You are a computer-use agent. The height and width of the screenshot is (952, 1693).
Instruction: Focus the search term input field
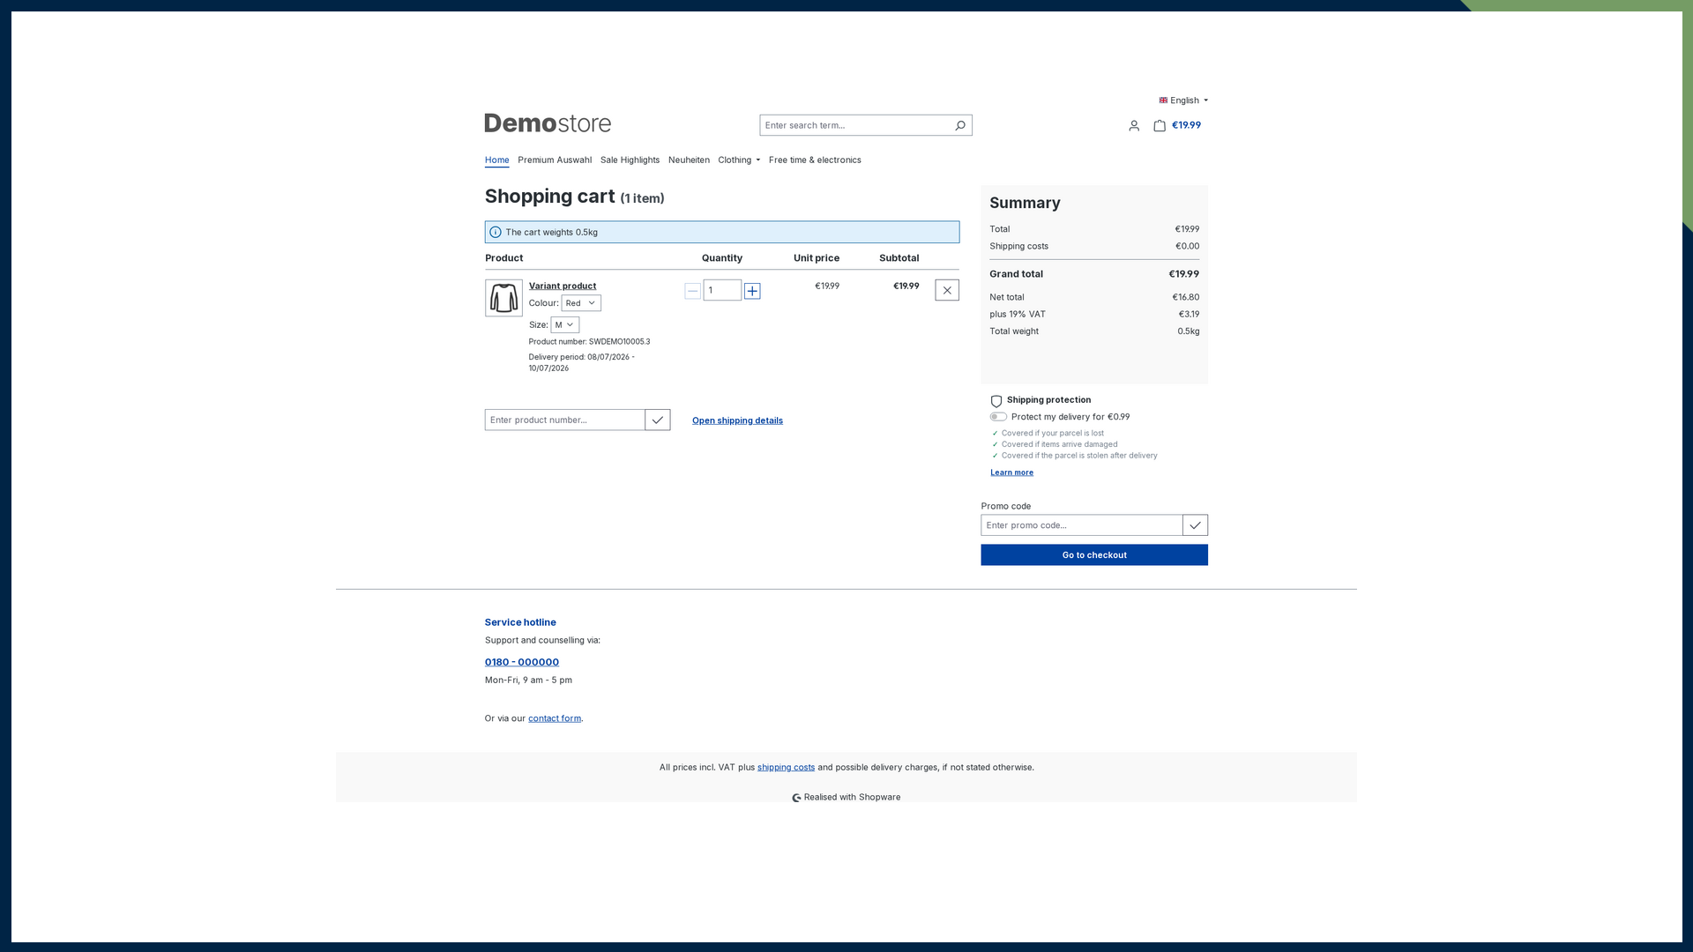pyautogui.click(x=856, y=125)
